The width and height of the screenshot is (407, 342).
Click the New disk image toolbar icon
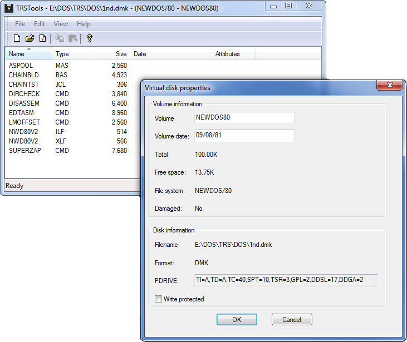(17, 38)
